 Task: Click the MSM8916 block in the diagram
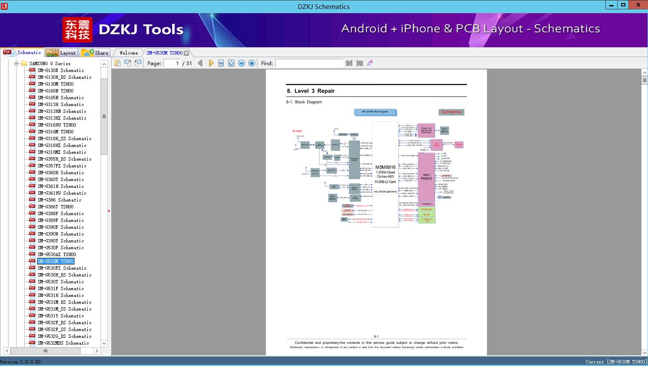[385, 174]
